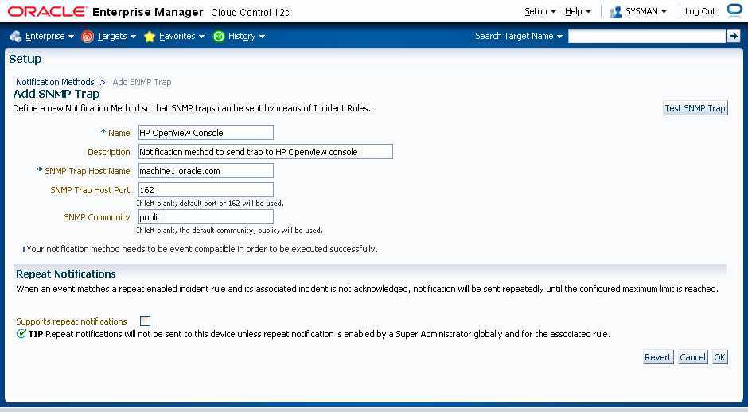Click the SNMP Community field
This screenshot has height=412, width=748.
click(x=205, y=217)
